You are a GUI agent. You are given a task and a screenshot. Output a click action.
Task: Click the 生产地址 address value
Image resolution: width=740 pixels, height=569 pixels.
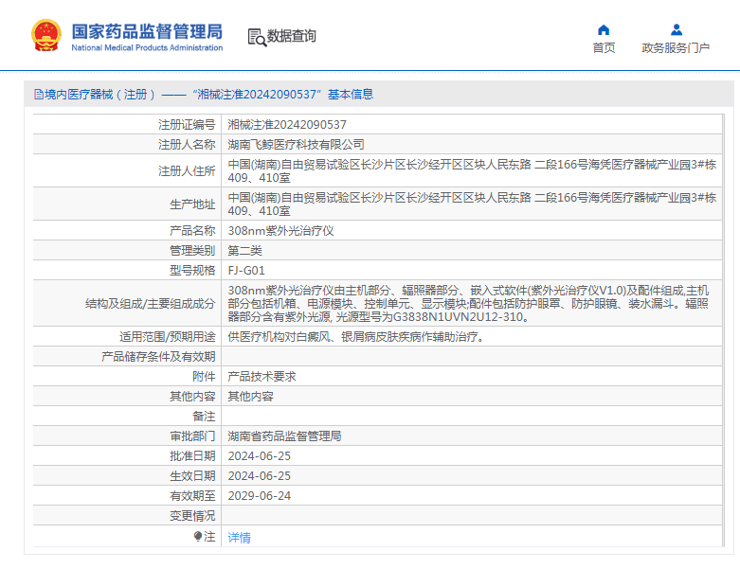[x=472, y=204]
